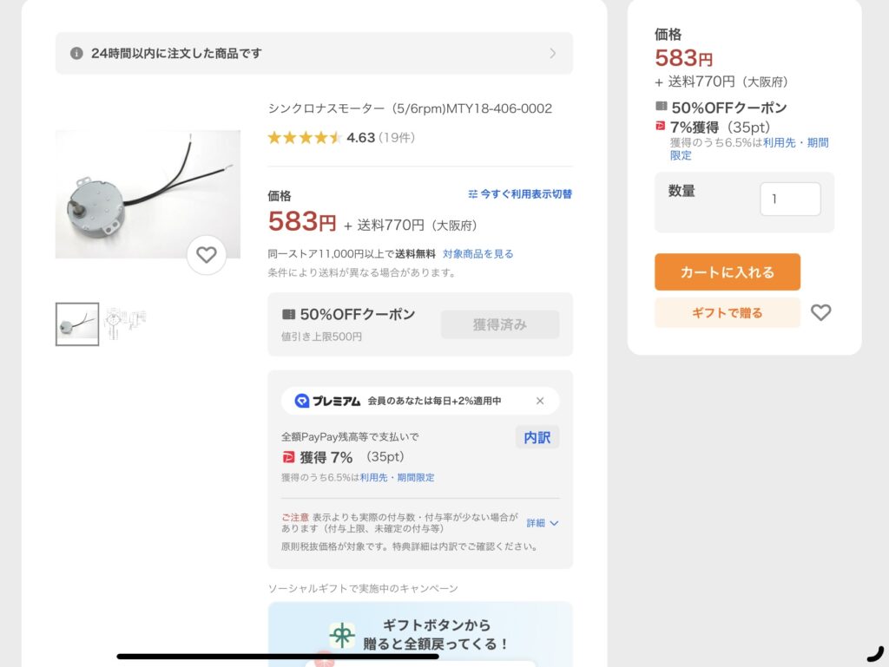
Task: Select the second diagram thumbnail
Action: (125, 324)
